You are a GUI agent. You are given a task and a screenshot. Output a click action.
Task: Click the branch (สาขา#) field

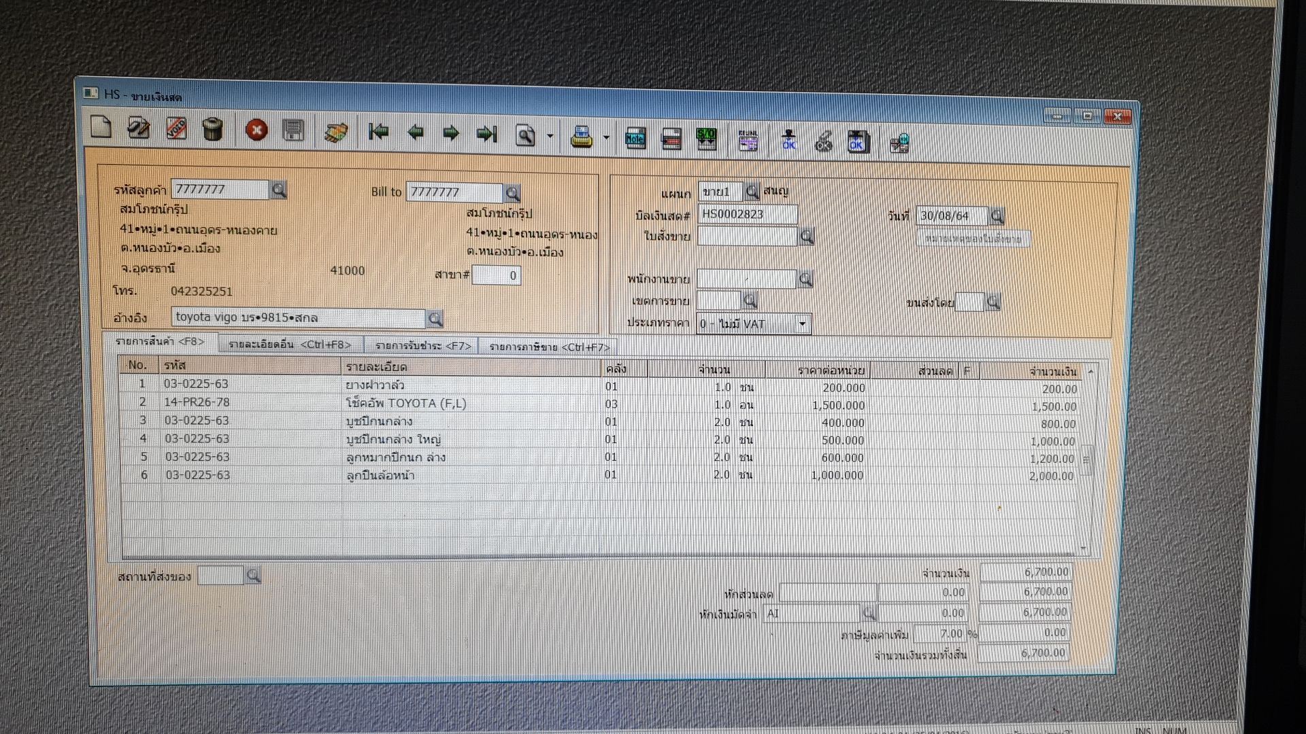[497, 275]
